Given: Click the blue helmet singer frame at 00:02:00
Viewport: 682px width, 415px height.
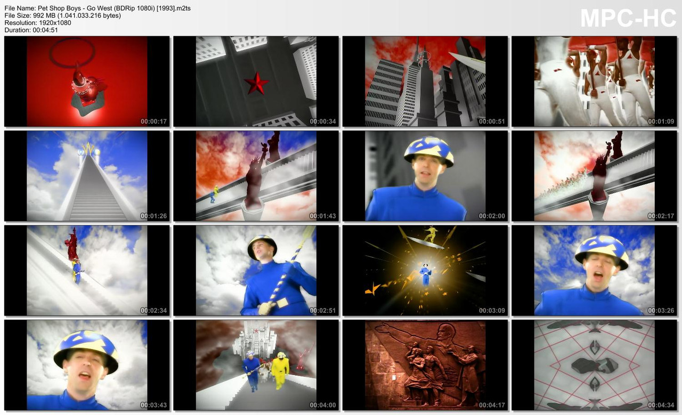Looking at the screenshot, I should pos(425,175).
